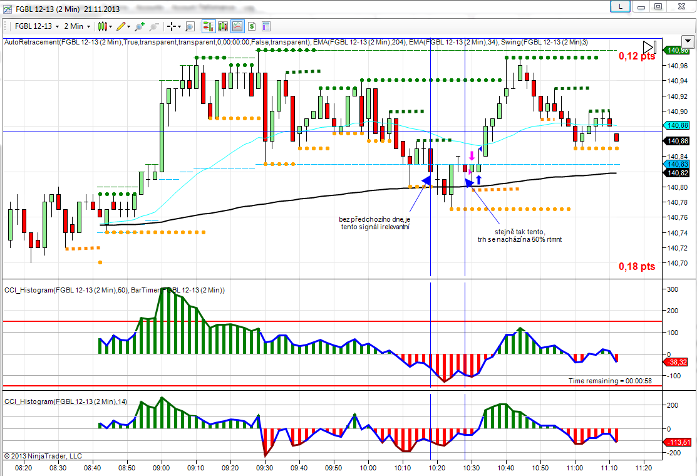
Task: Click the red '0,18 pts' text
Action: [637, 266]
